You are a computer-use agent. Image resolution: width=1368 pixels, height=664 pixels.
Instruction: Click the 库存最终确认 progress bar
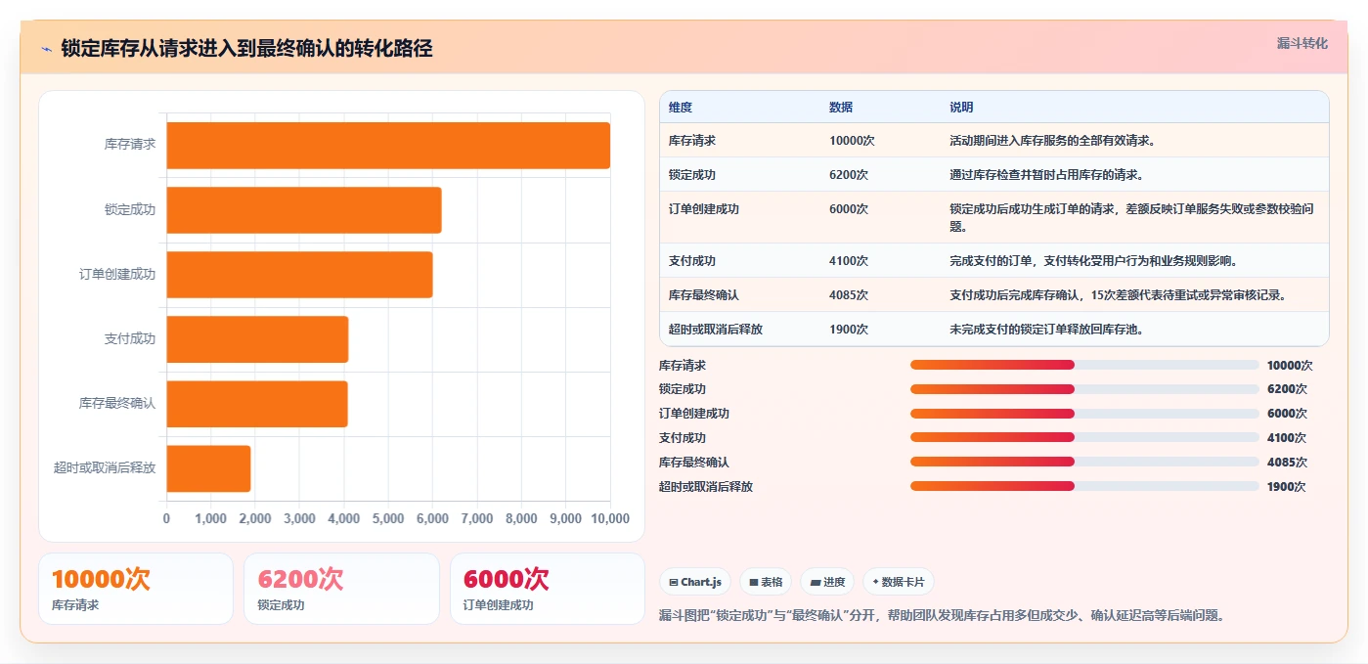(x=1084, y=462)
